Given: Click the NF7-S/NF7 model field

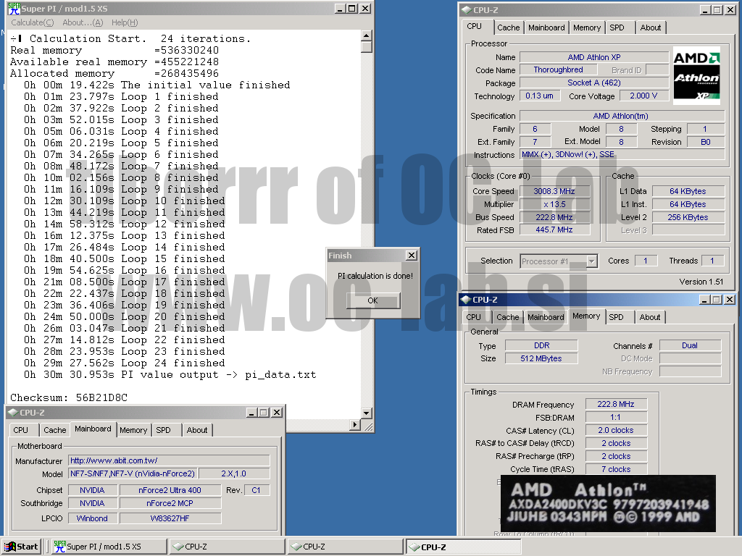Looking at the screenshot, I should [133, 473].
